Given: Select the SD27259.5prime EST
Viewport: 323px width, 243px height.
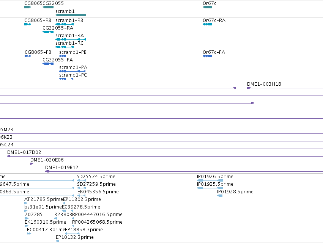Looking at the screenshot, I should point(81,188).
